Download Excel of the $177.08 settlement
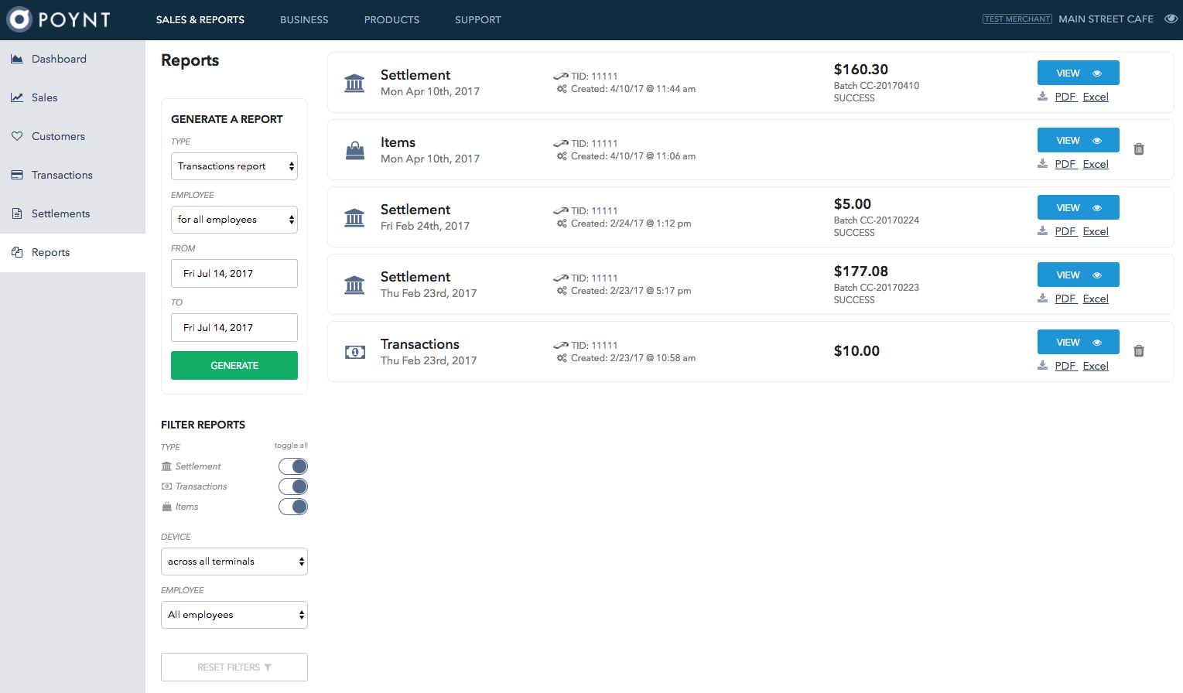 click(x=1096, y=299)
